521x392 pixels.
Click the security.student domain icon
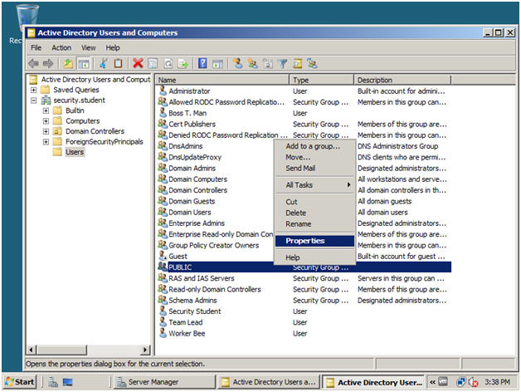click(x=46, y=100)
